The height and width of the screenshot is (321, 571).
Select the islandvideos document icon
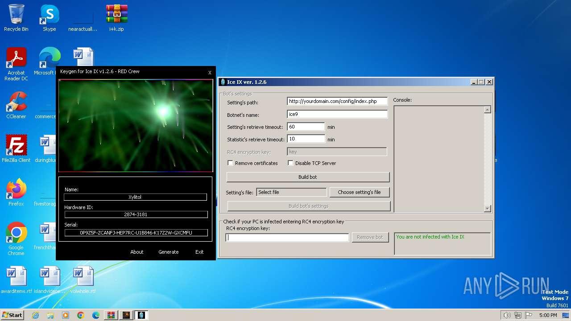click(50, 280)
